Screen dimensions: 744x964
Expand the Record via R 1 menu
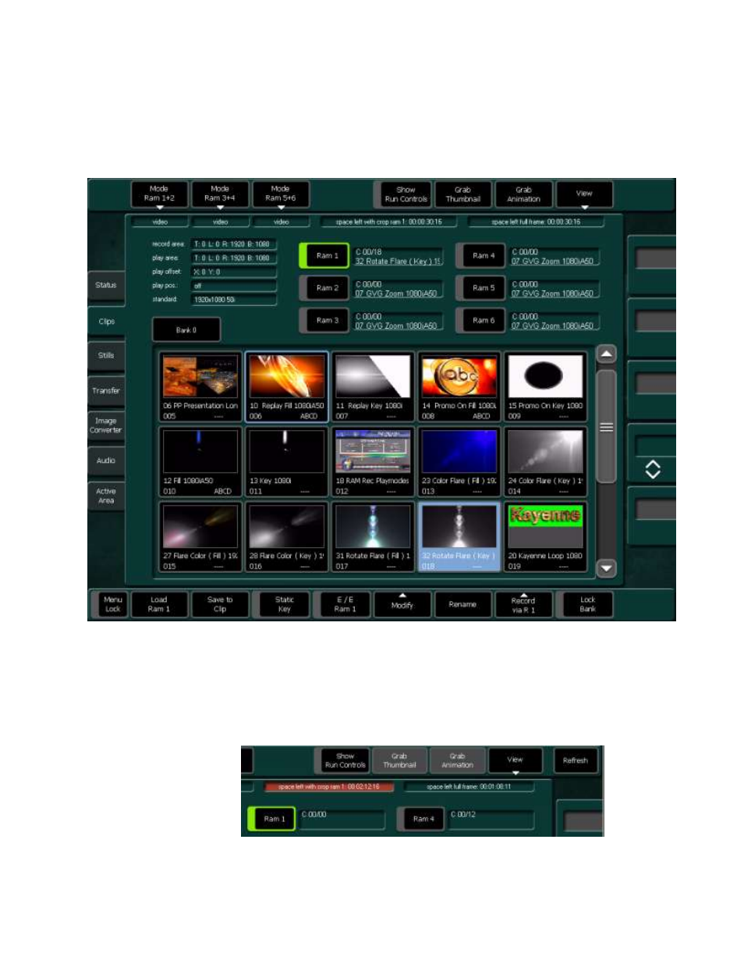[x=523, y=605]
